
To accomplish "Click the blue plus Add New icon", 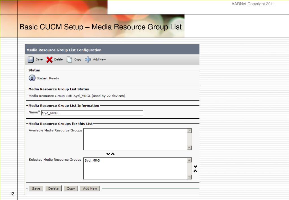I will 88,59.
